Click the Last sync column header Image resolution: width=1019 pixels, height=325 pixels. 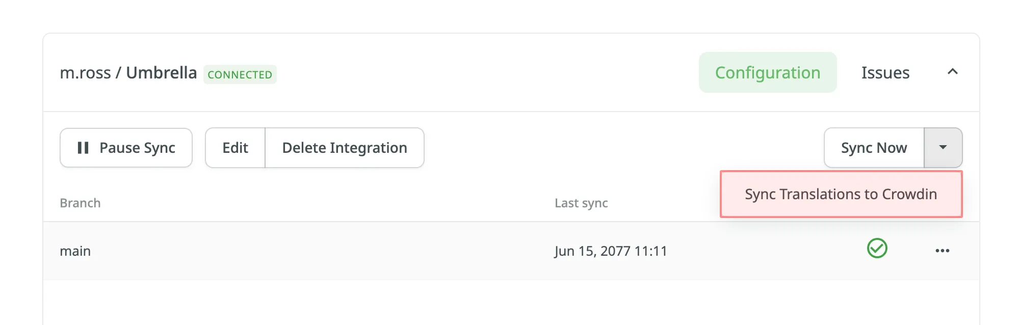(582, 203)
